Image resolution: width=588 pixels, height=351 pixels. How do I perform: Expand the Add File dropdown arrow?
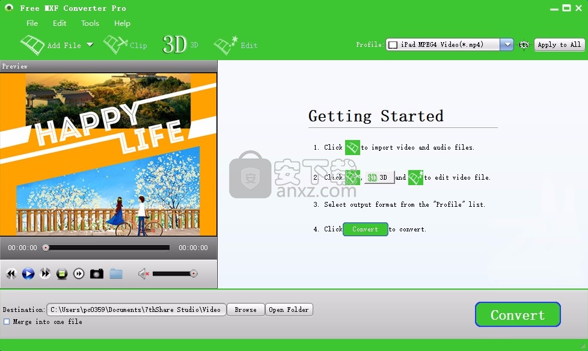[x=90, y=44]
